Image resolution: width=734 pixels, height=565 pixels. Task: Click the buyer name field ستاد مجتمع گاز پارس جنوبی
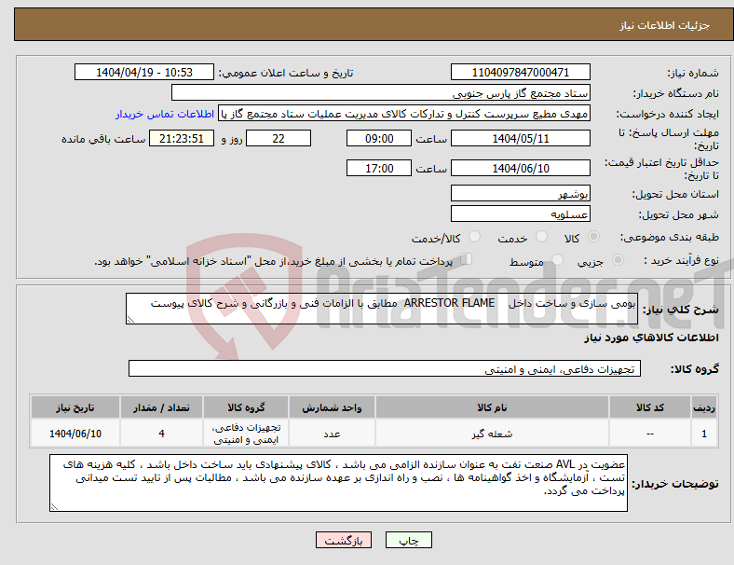[381, 92]
